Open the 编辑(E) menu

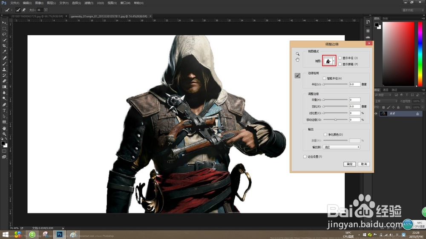click(27, 3)
